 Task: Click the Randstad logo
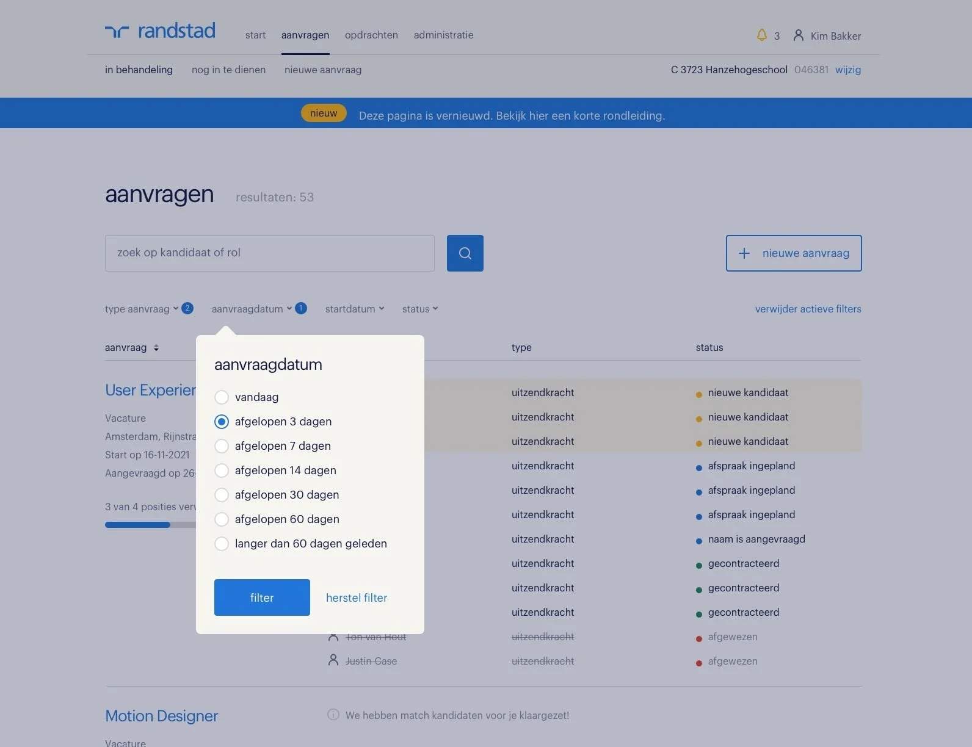coord(160,31)
